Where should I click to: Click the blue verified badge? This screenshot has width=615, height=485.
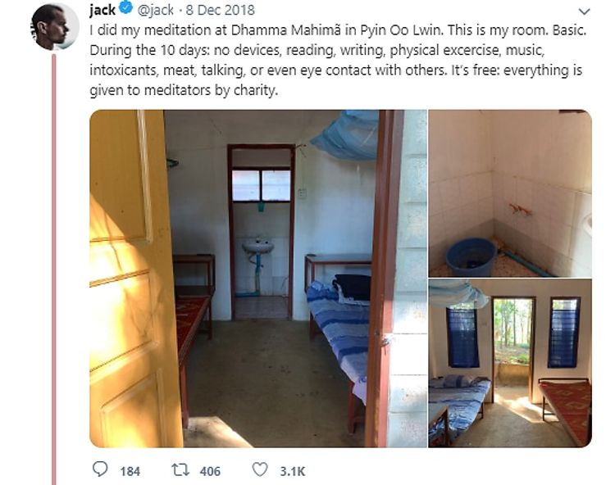pos(125,8)
